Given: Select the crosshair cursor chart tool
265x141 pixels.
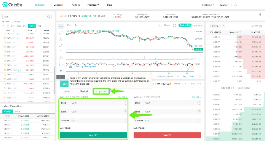Looking at the screenshot, I should (61, 26).
